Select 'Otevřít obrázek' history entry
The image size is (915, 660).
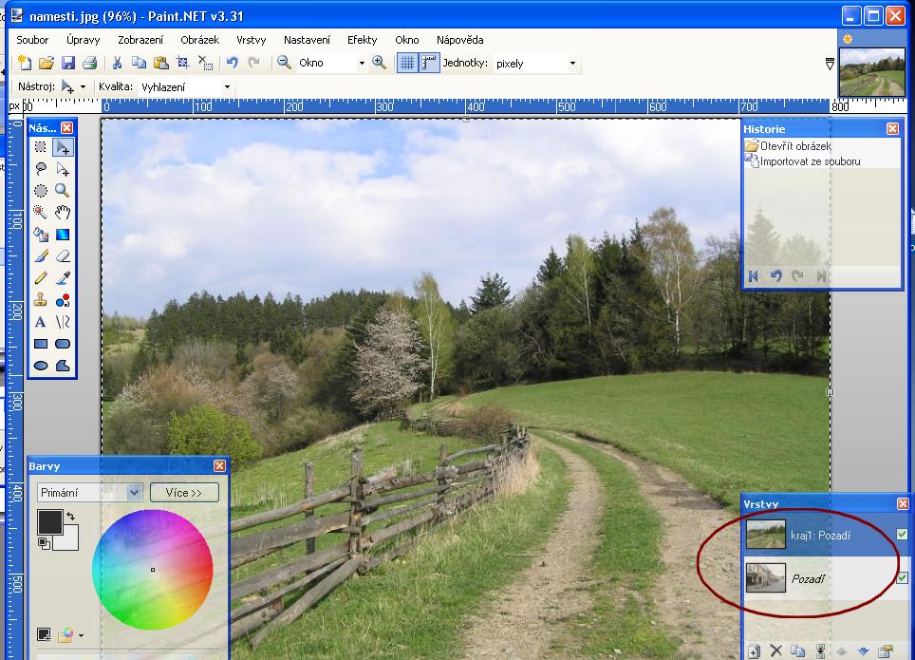tap(794, 146)
